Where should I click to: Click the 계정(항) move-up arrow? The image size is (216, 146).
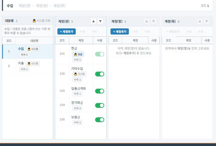[x=146, y=21]
